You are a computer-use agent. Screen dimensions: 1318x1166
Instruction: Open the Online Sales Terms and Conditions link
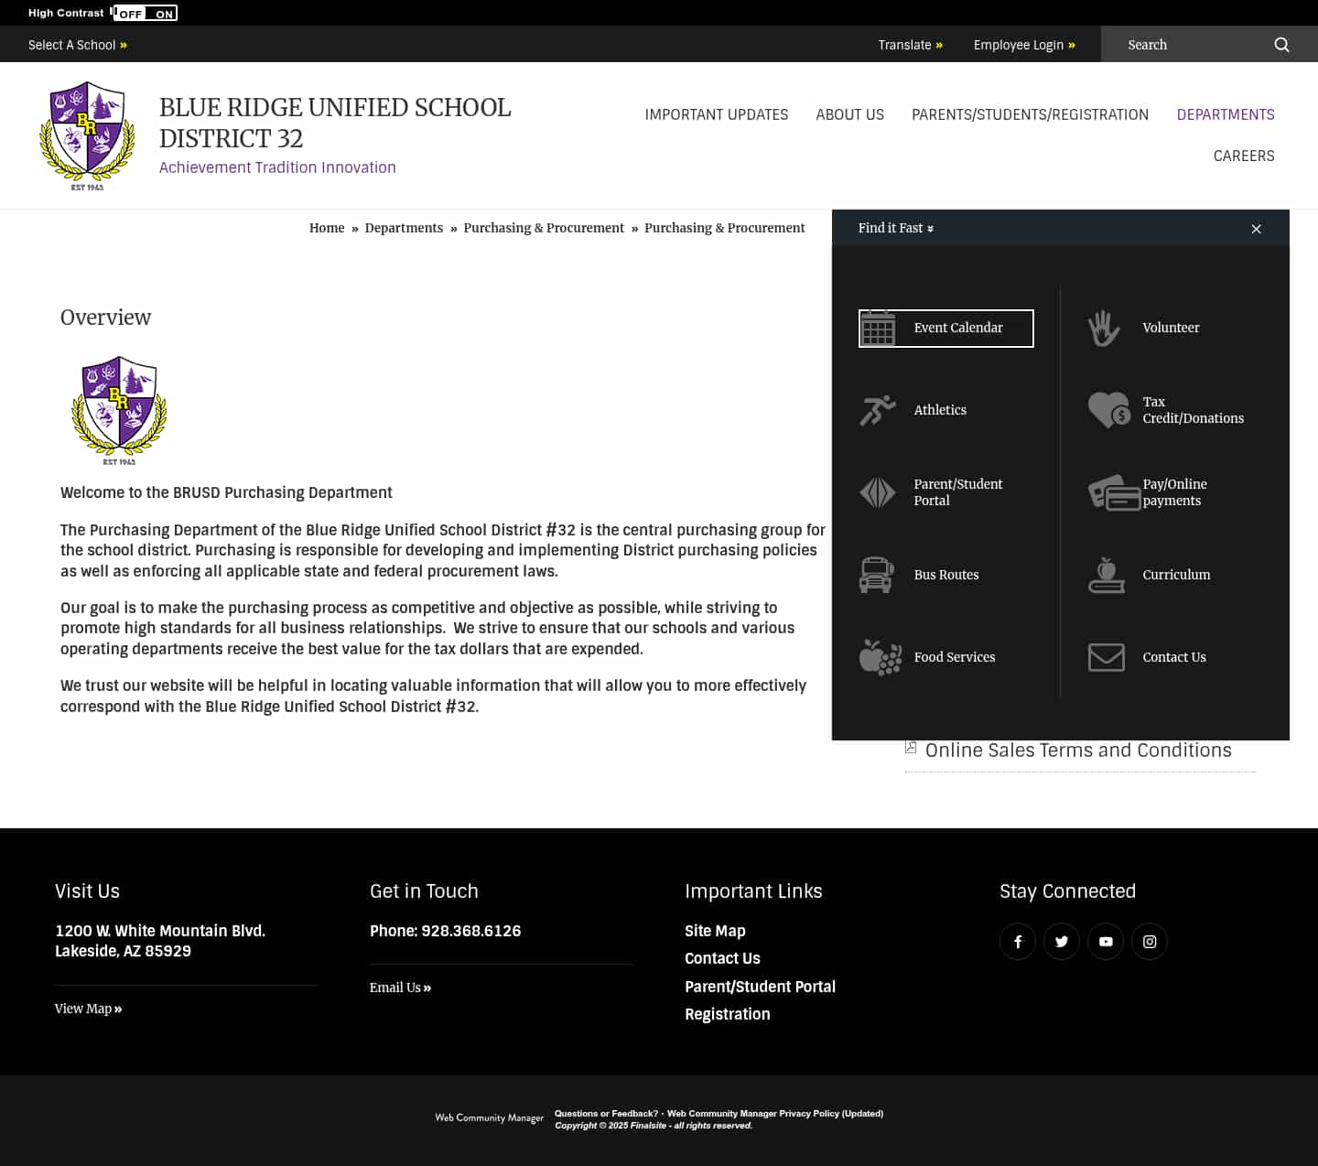point(1077,750)
